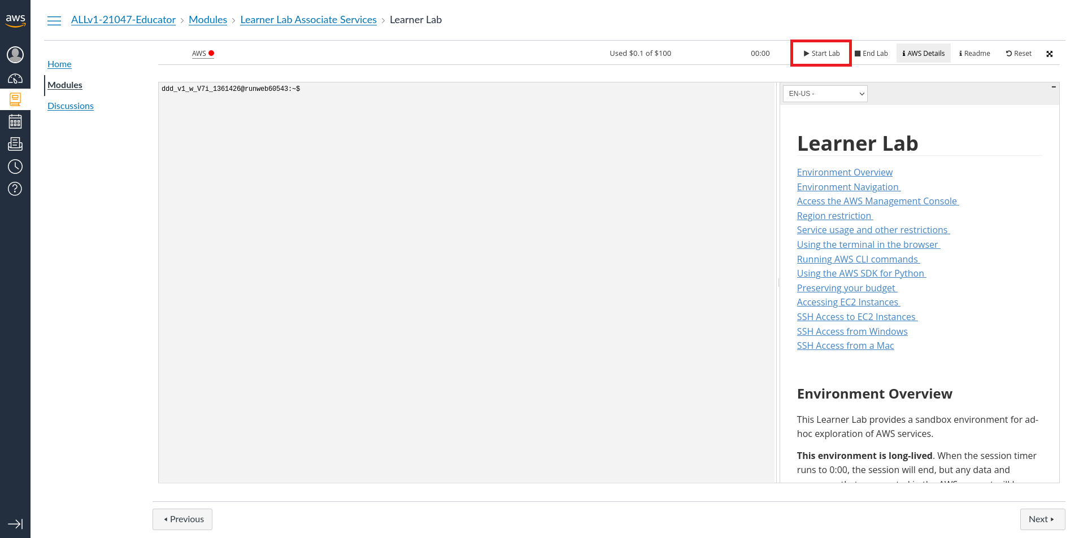Open the Dashboard speedometer icon
This screenshot has width=1079, height=538.
click(x=15, y=79)
